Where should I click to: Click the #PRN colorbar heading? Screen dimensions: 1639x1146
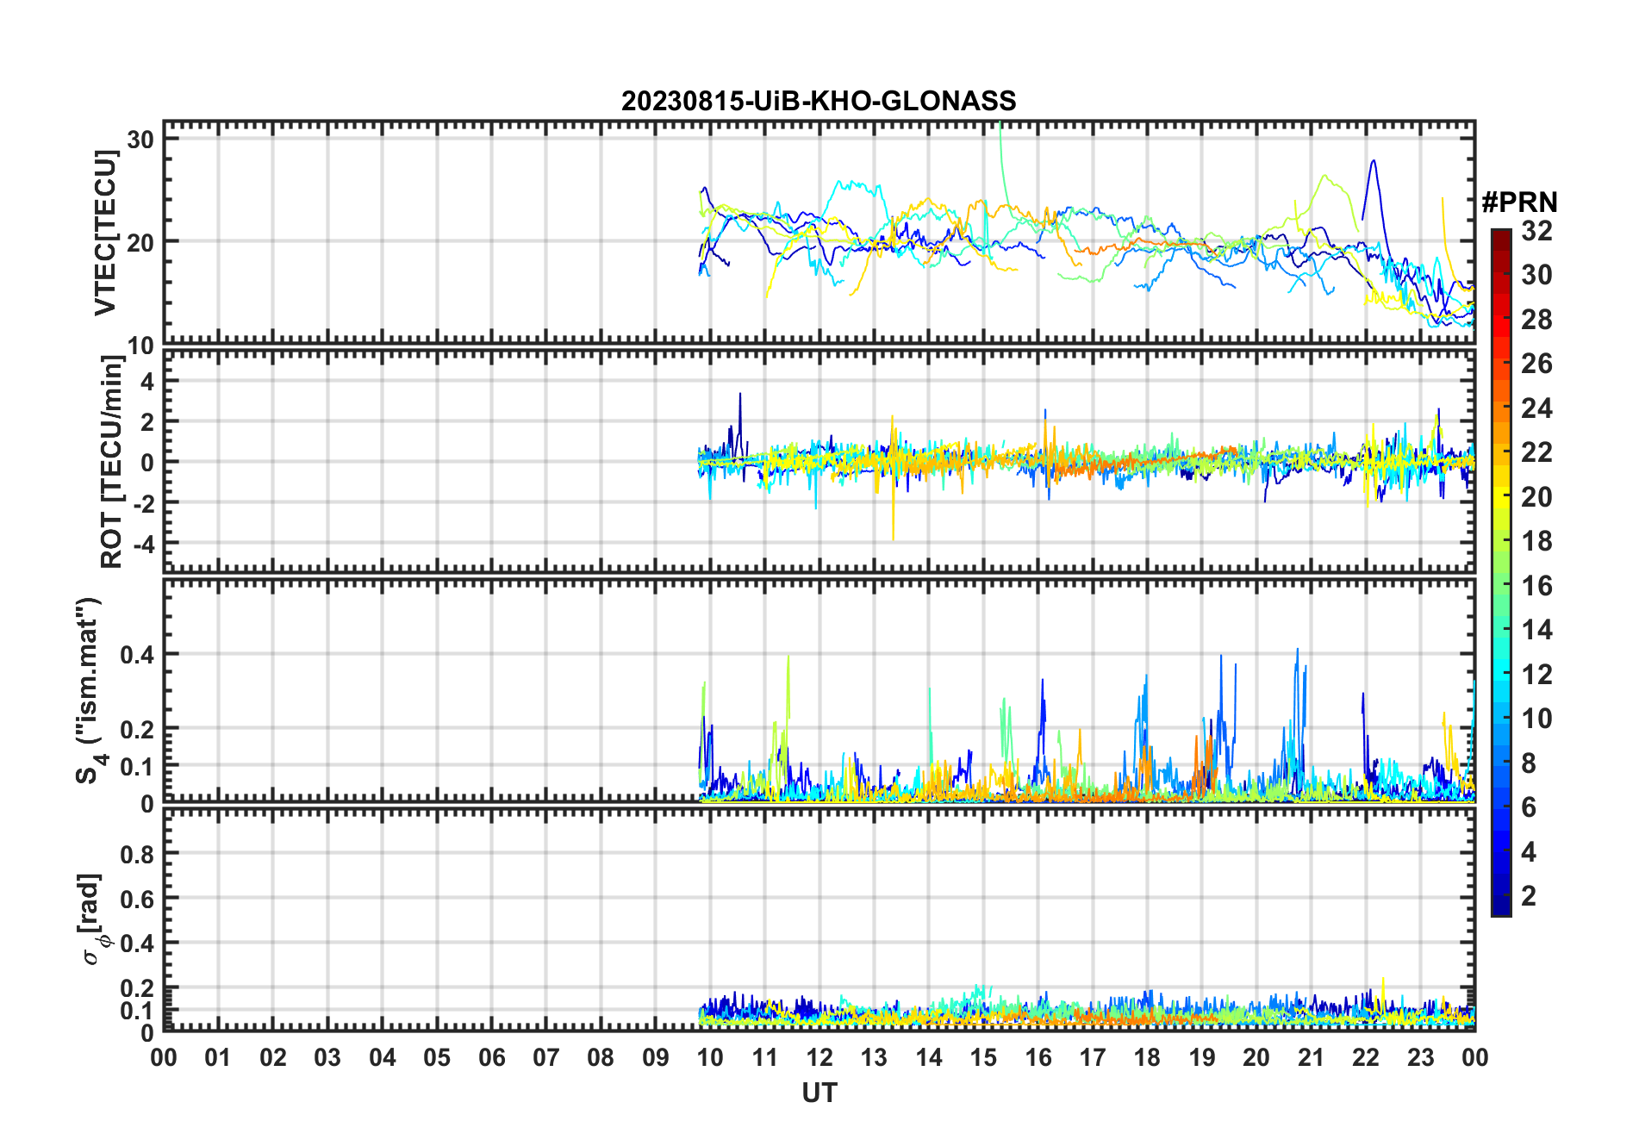[1519, 202]
